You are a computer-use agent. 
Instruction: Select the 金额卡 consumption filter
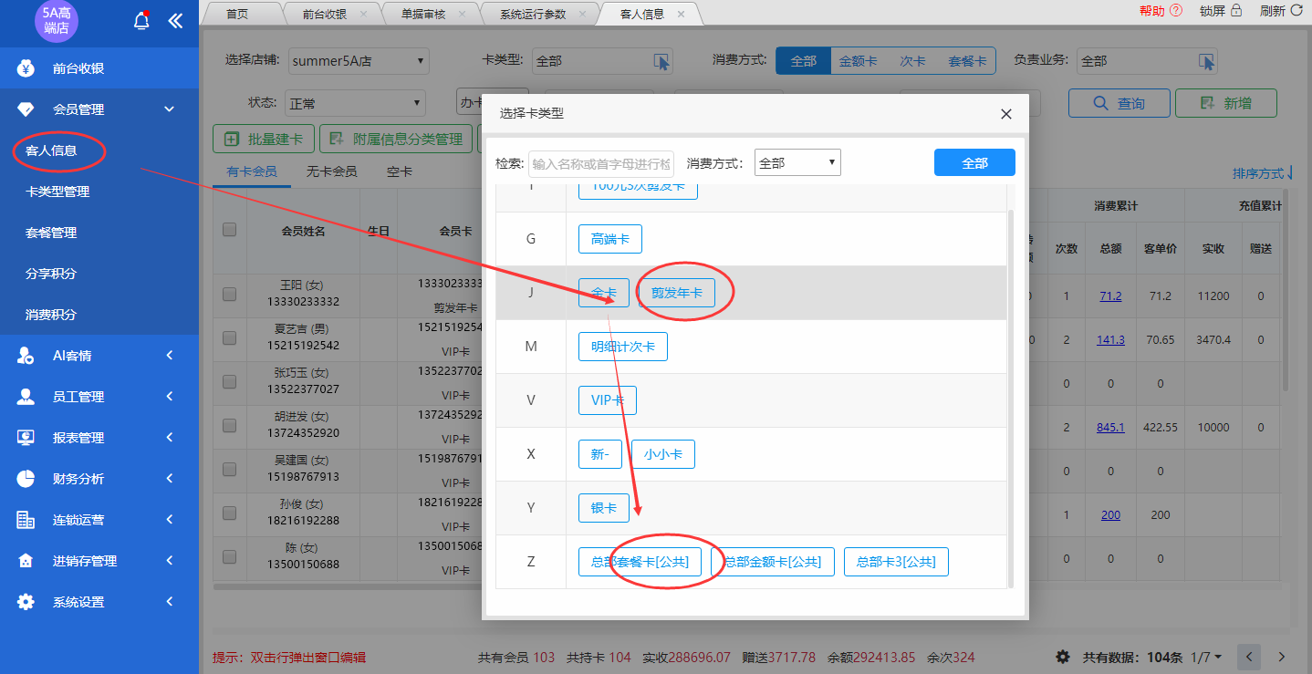pyautogui.click(x=858, y=61)
